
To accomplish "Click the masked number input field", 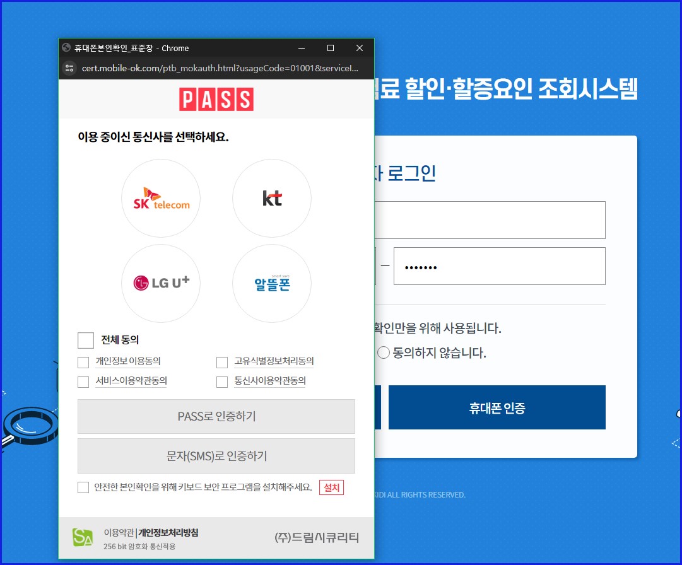I will coord(499,266).
